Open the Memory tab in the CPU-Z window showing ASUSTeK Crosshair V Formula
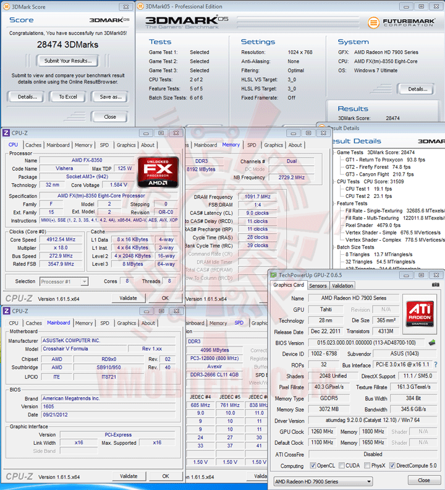The image size is (445, 490). point(83,323)
